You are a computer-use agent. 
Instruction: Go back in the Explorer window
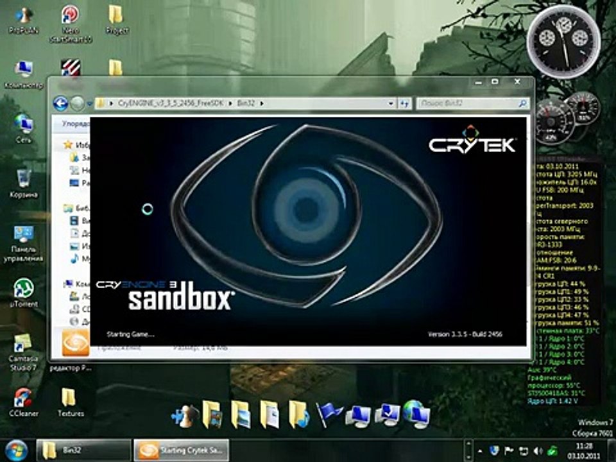(60, 103)
